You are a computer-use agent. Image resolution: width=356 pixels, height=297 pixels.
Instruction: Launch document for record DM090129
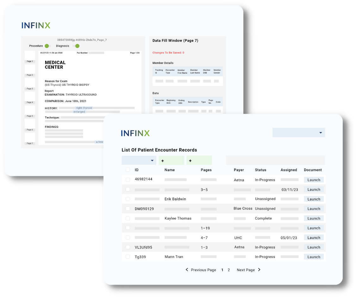point(314,209)
